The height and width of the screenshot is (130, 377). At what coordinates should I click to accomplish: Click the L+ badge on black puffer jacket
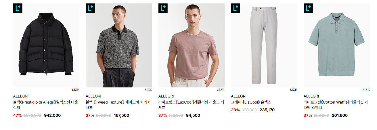[x=18, y=8]
